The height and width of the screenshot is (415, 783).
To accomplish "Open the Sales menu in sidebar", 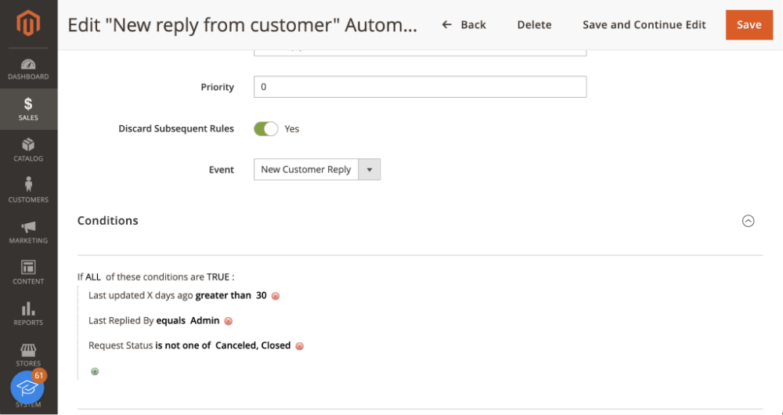I will [28, 109].
